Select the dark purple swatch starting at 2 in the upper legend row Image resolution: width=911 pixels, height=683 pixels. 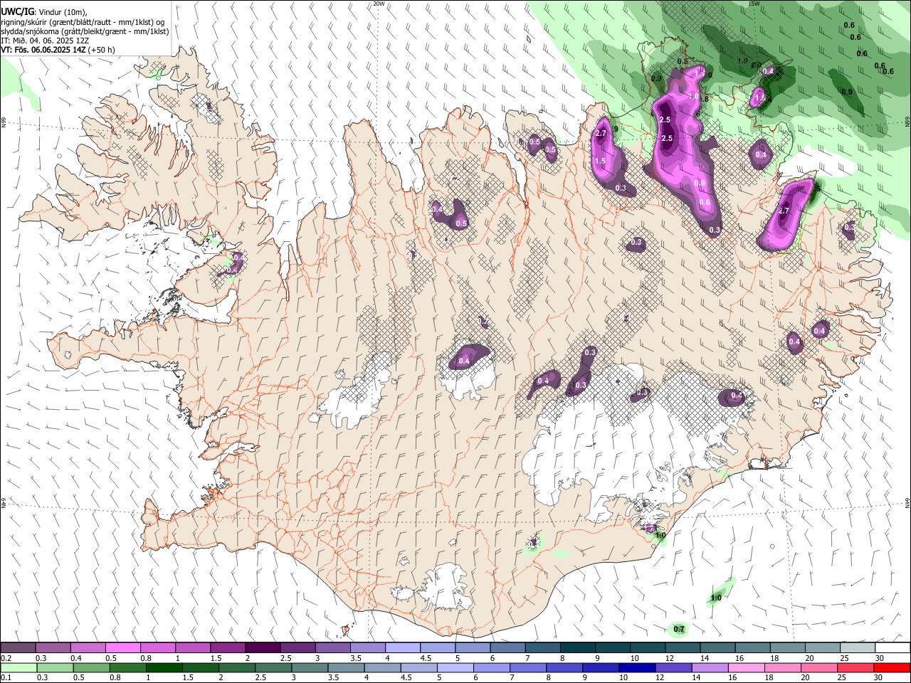[x=262, y=648]
